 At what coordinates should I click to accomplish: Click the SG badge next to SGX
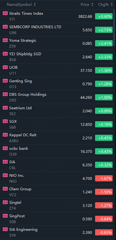[x=5, y=121]
